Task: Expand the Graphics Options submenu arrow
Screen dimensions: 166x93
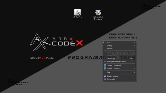Action: click(x=134, y=68)
